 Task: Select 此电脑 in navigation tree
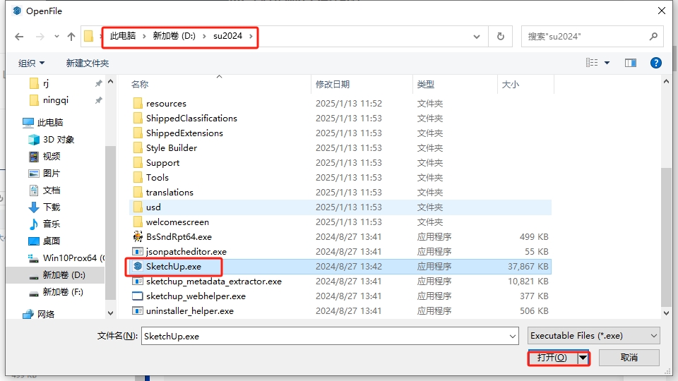coord(49,123)
